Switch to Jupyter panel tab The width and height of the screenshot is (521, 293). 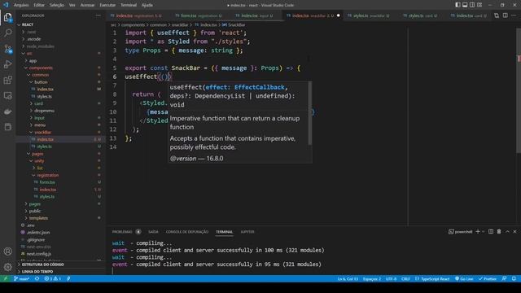pyautogui.click(x=247, y=232)
